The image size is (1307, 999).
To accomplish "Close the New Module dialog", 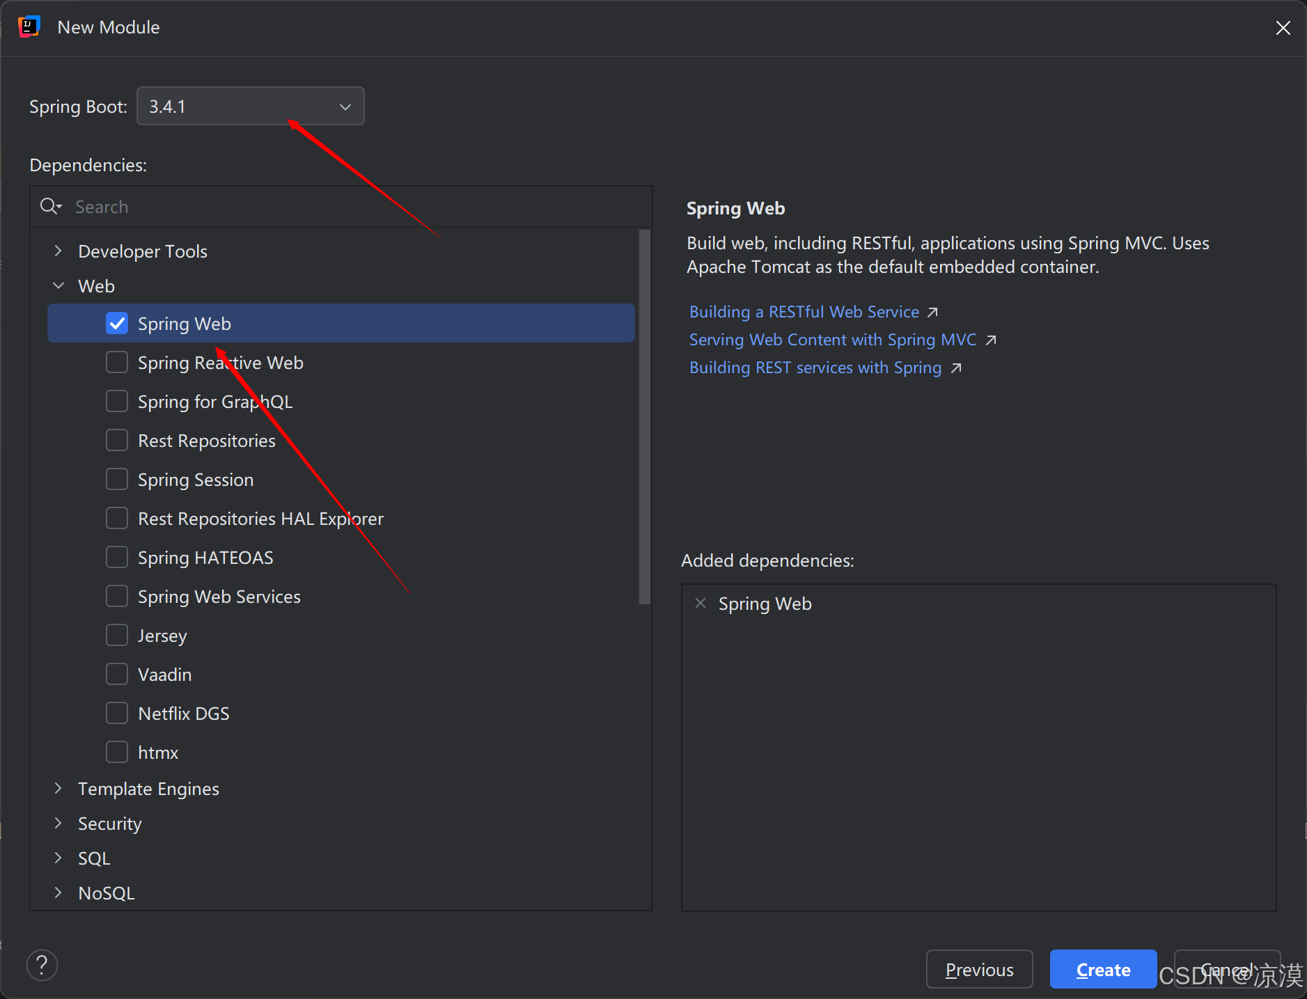I will pyautogui.click(x=1283, y=28).
